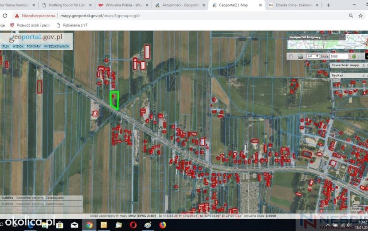The width and height of the screenshot is (368, 231).
Task: Open the PLIK menu
Action: point(6,47)
